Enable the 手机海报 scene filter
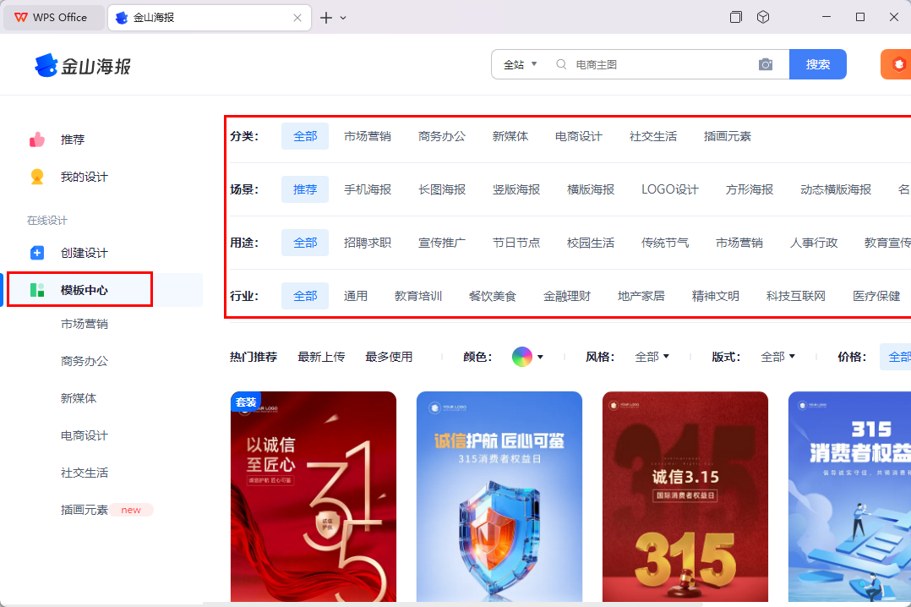 [x=368, y=189]
